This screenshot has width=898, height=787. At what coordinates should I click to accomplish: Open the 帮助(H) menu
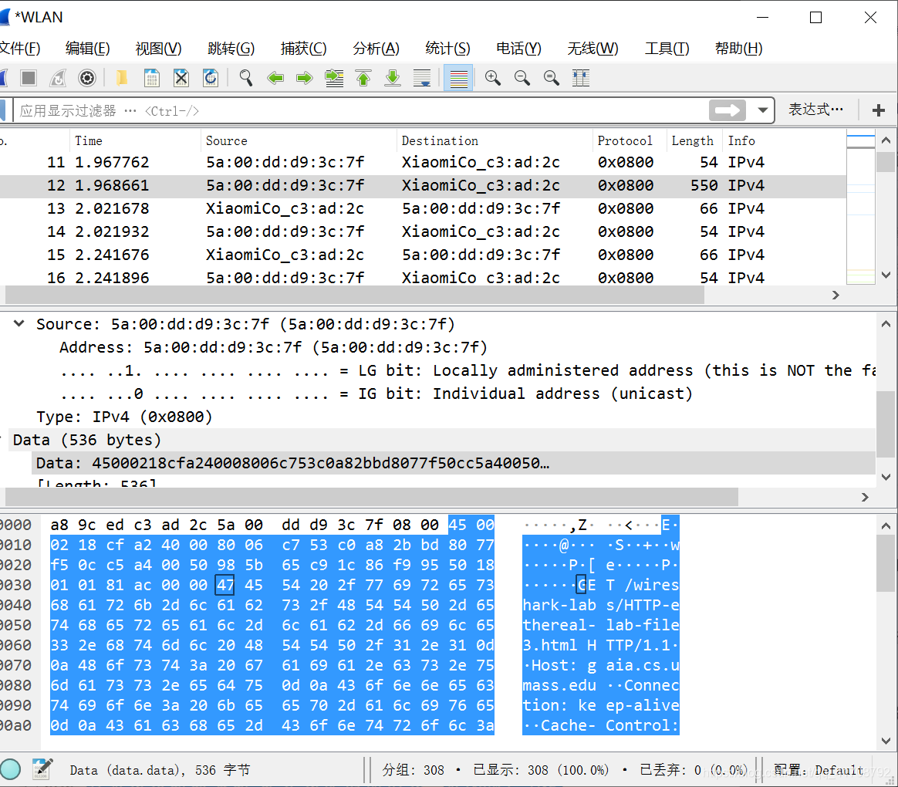(739, 49)
